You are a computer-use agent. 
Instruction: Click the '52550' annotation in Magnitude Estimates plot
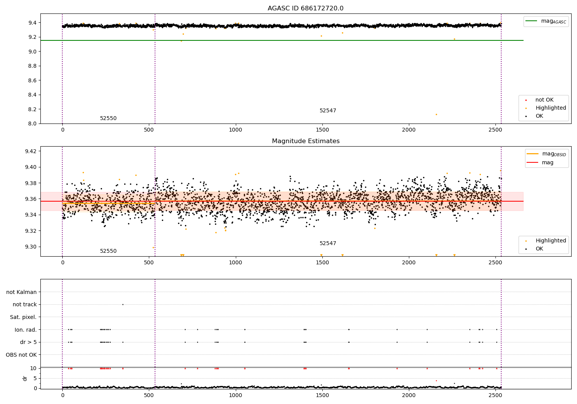coord(108,251)
